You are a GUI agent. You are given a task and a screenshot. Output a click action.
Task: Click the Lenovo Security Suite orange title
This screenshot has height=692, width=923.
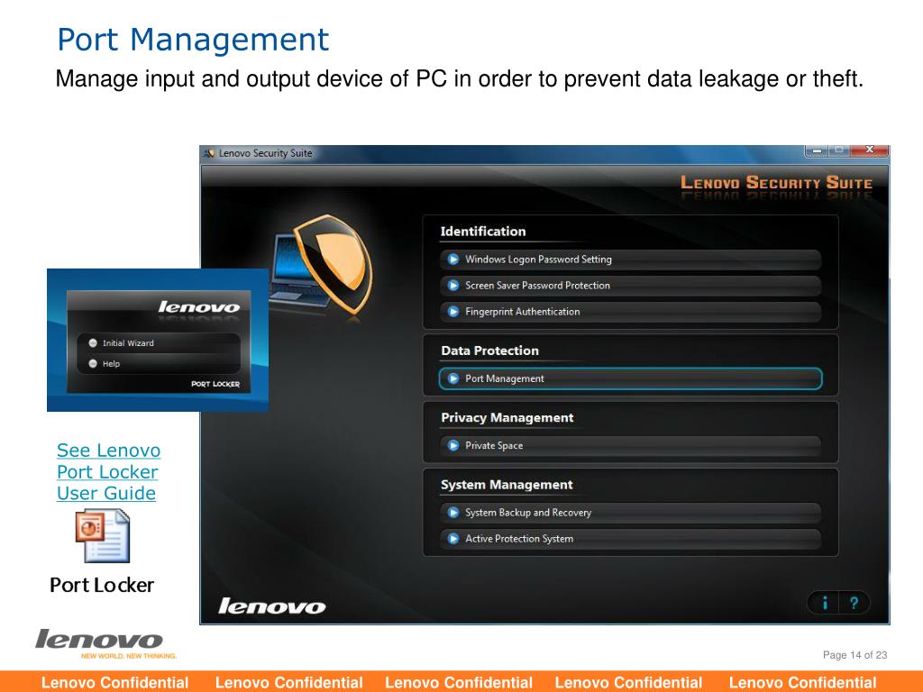pos(776,183)
